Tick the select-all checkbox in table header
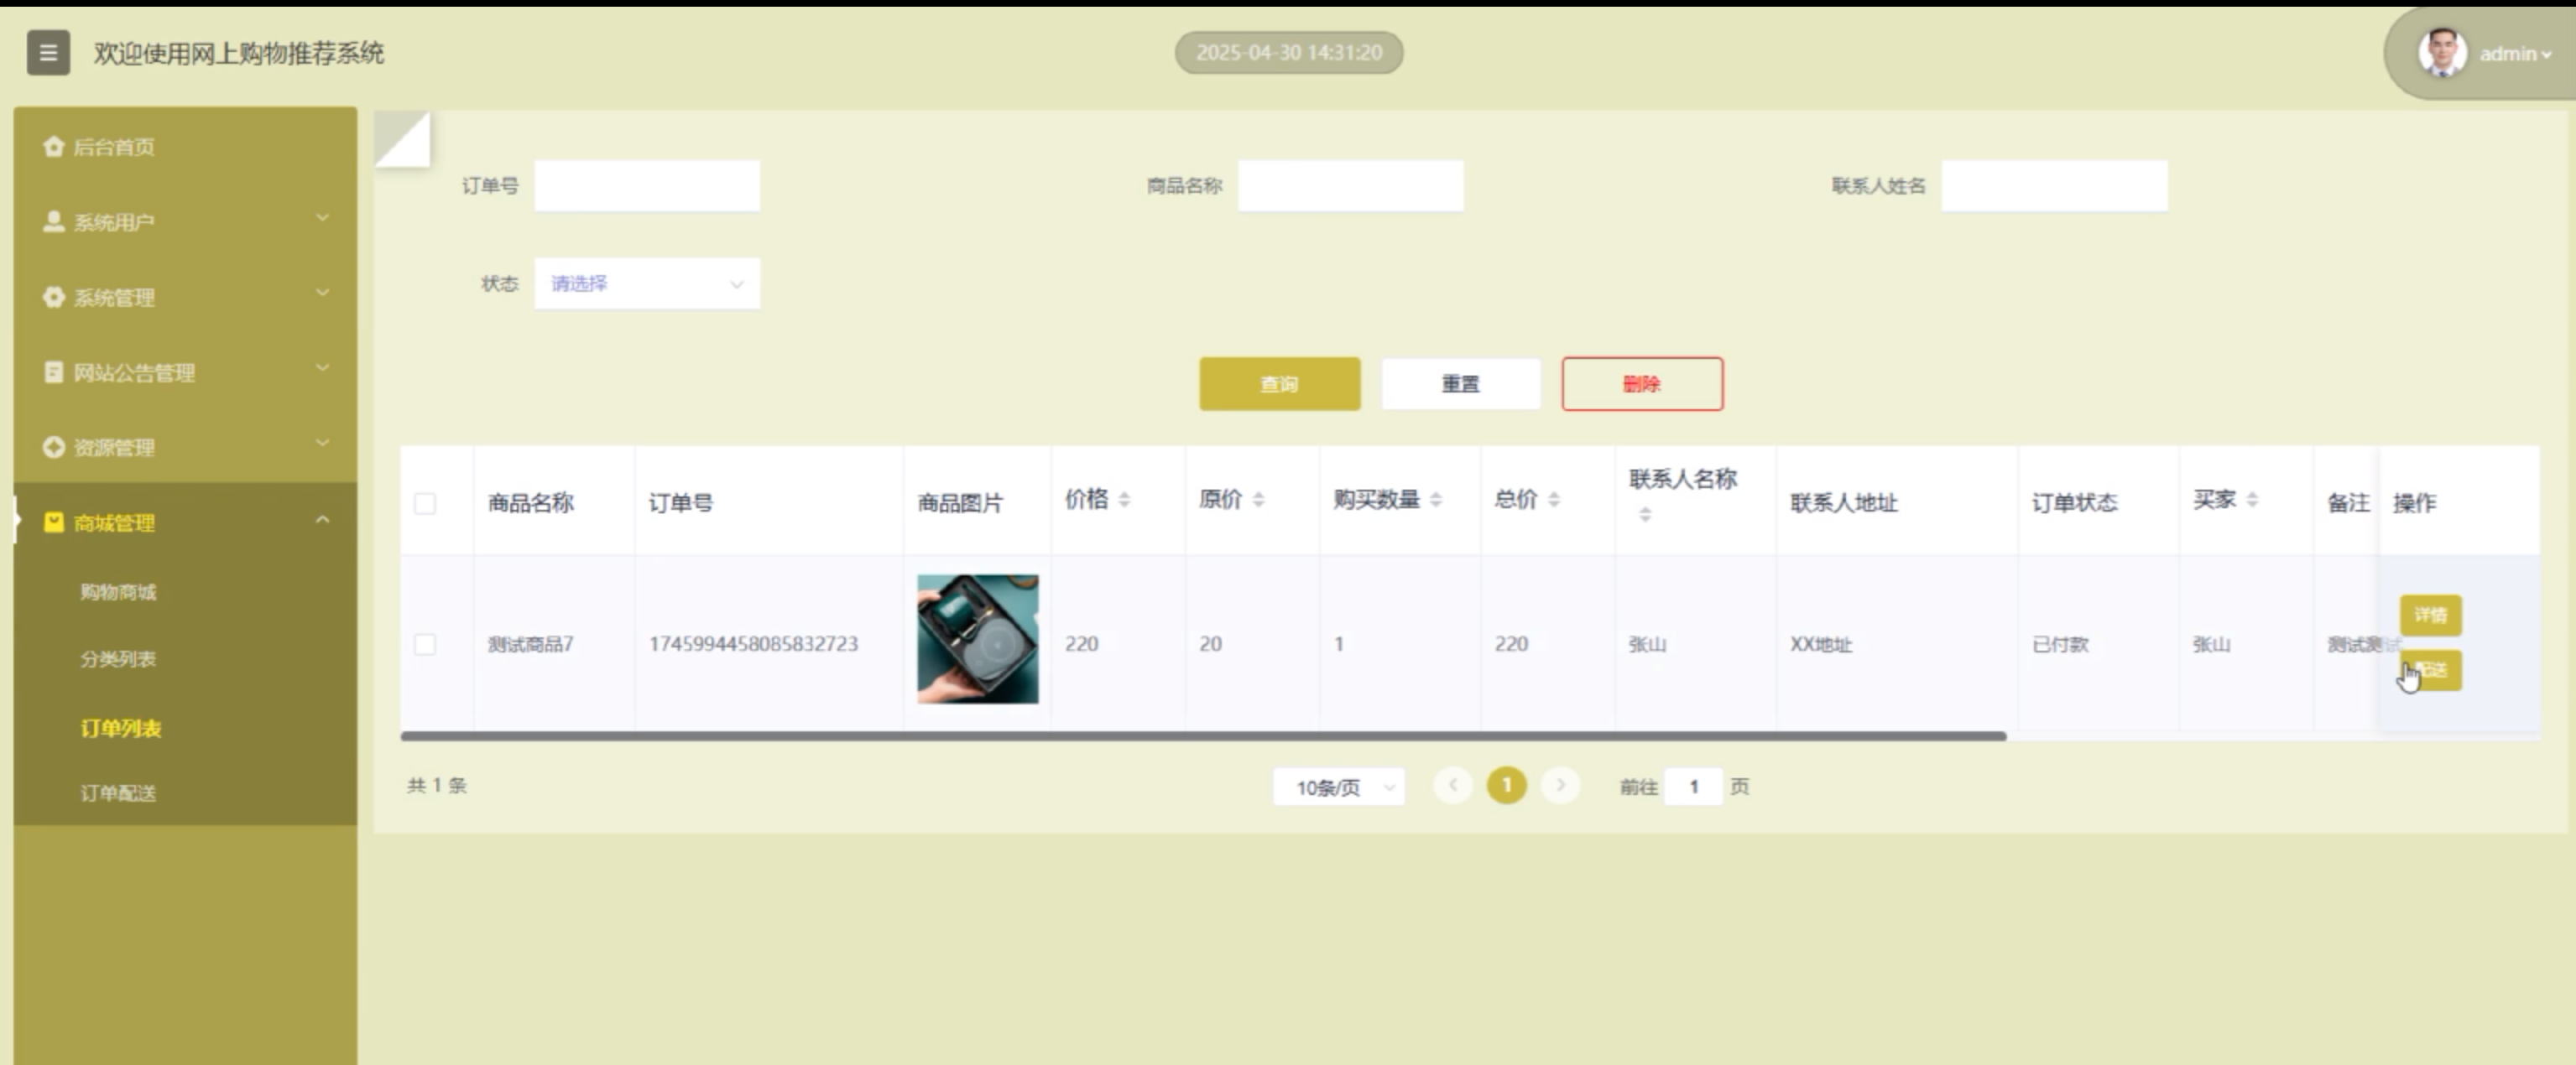The image size is (2576, 1065). [x=425, y=503]
